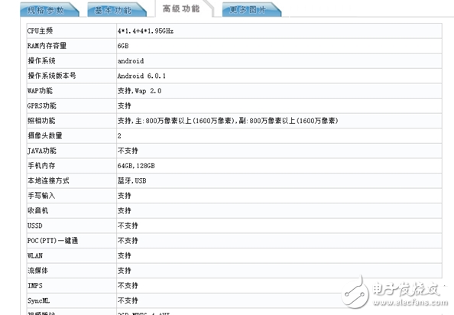Click the USSD row label
The width and height of the screenshot is (454, 315).
point(34,226)
